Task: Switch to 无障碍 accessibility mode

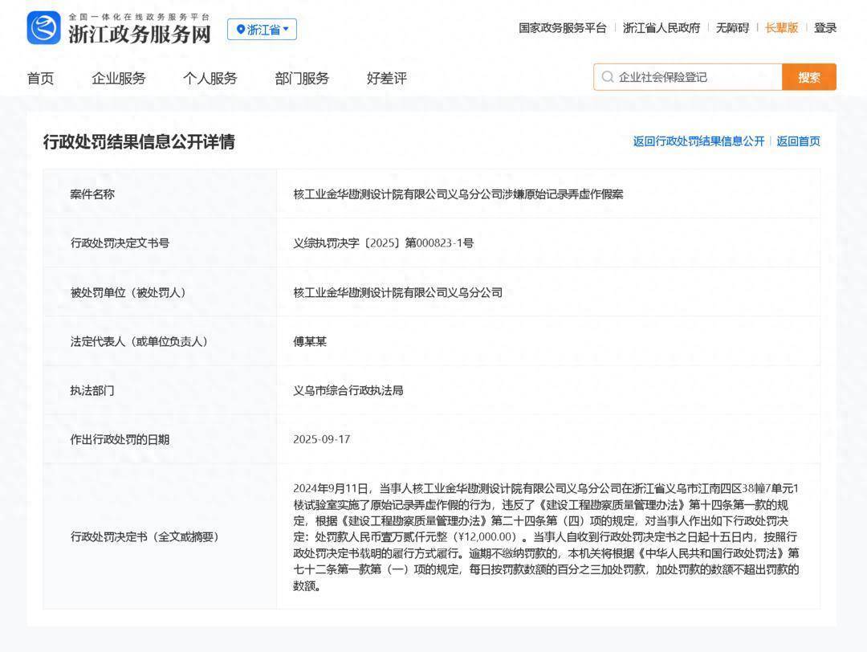Action: pyautogui.click(x=732, y=27)
